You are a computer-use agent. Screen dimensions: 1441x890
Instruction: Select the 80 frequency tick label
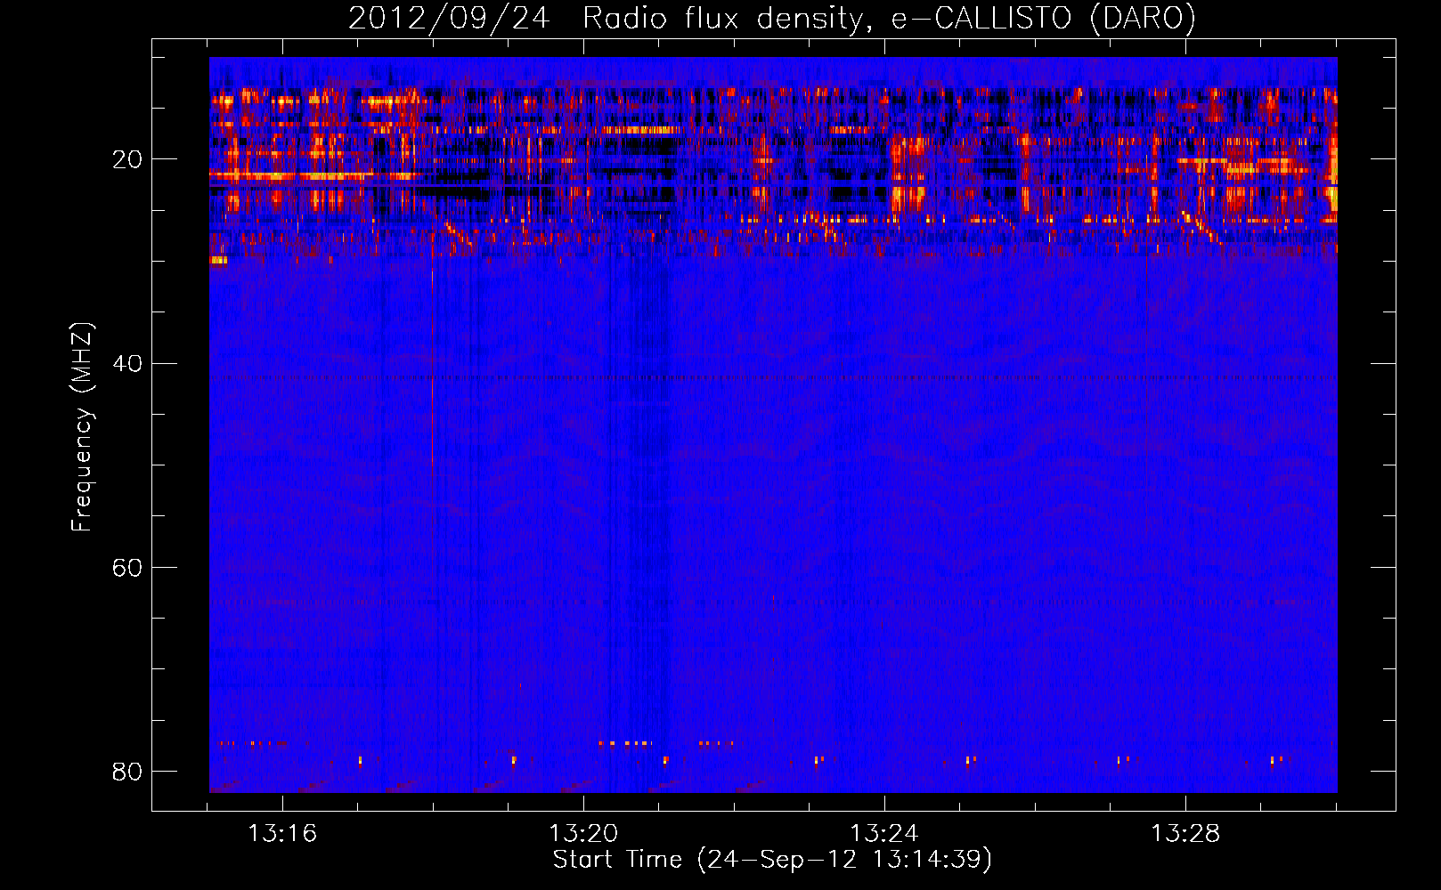point(127,771)
